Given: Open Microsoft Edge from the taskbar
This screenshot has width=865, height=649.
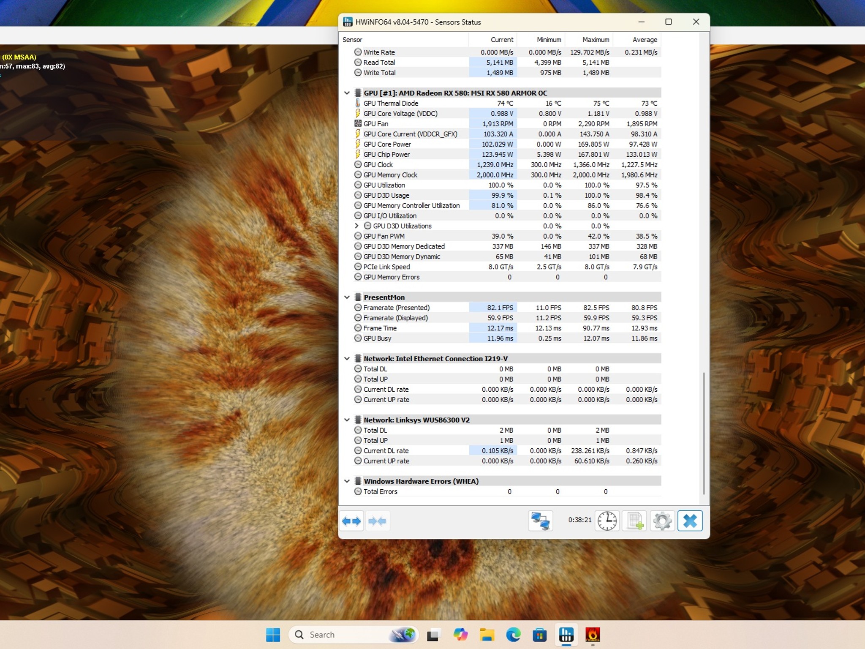Looking at the screenshot, I should point(513,635).
